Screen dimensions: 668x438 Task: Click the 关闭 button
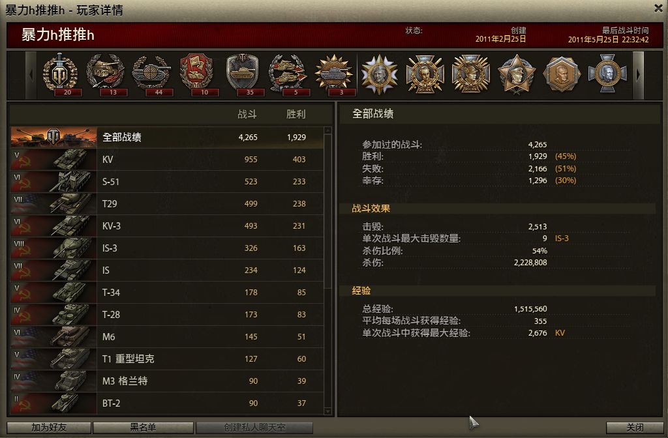(x=635, y=428)
